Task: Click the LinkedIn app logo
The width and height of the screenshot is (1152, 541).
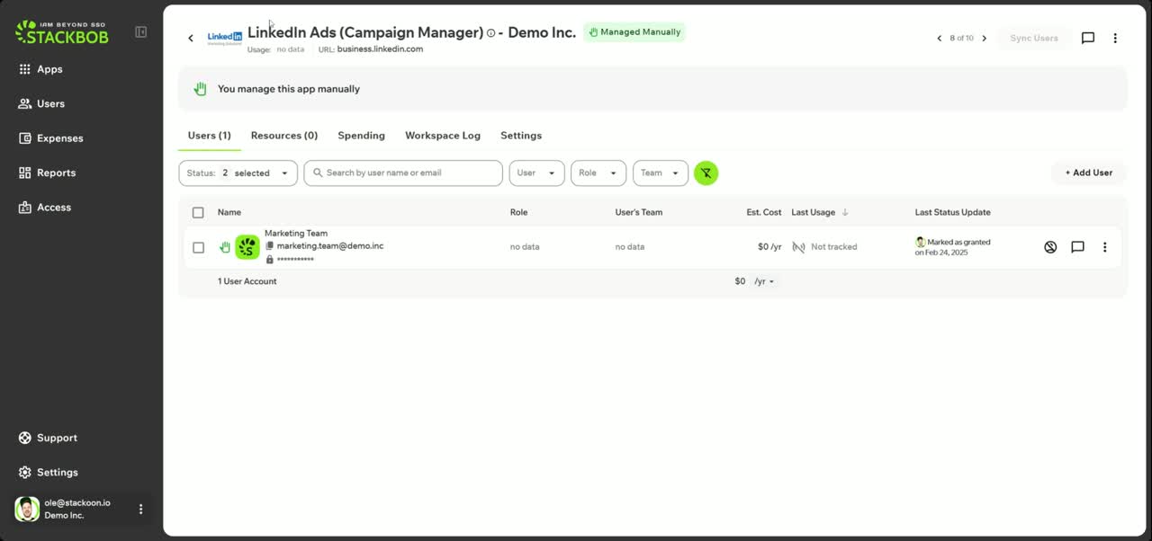Action: [224, 38]
